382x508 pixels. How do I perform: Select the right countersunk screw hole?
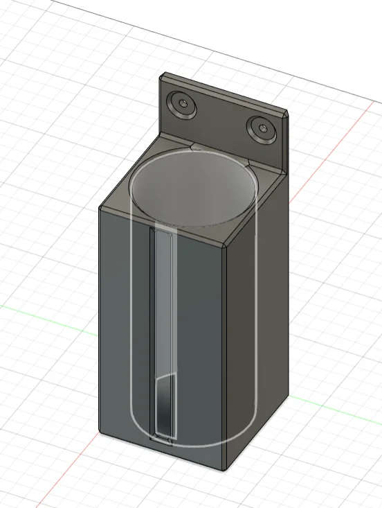coord(262,130)
